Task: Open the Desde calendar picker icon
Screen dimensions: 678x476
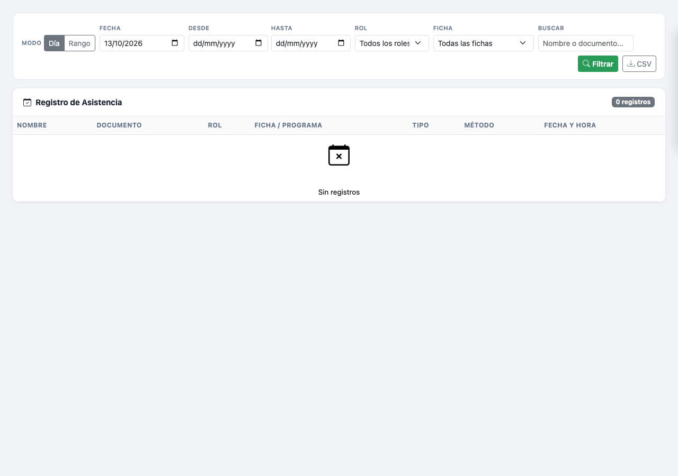Action: coord(258,43)
